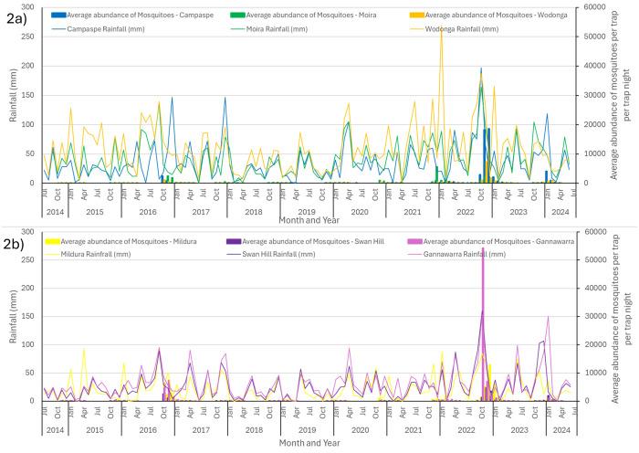Click the Mildura Rainfall (mm) legend entry
The width and height of the screenshot is (639, 453).
tap(104, 254)
